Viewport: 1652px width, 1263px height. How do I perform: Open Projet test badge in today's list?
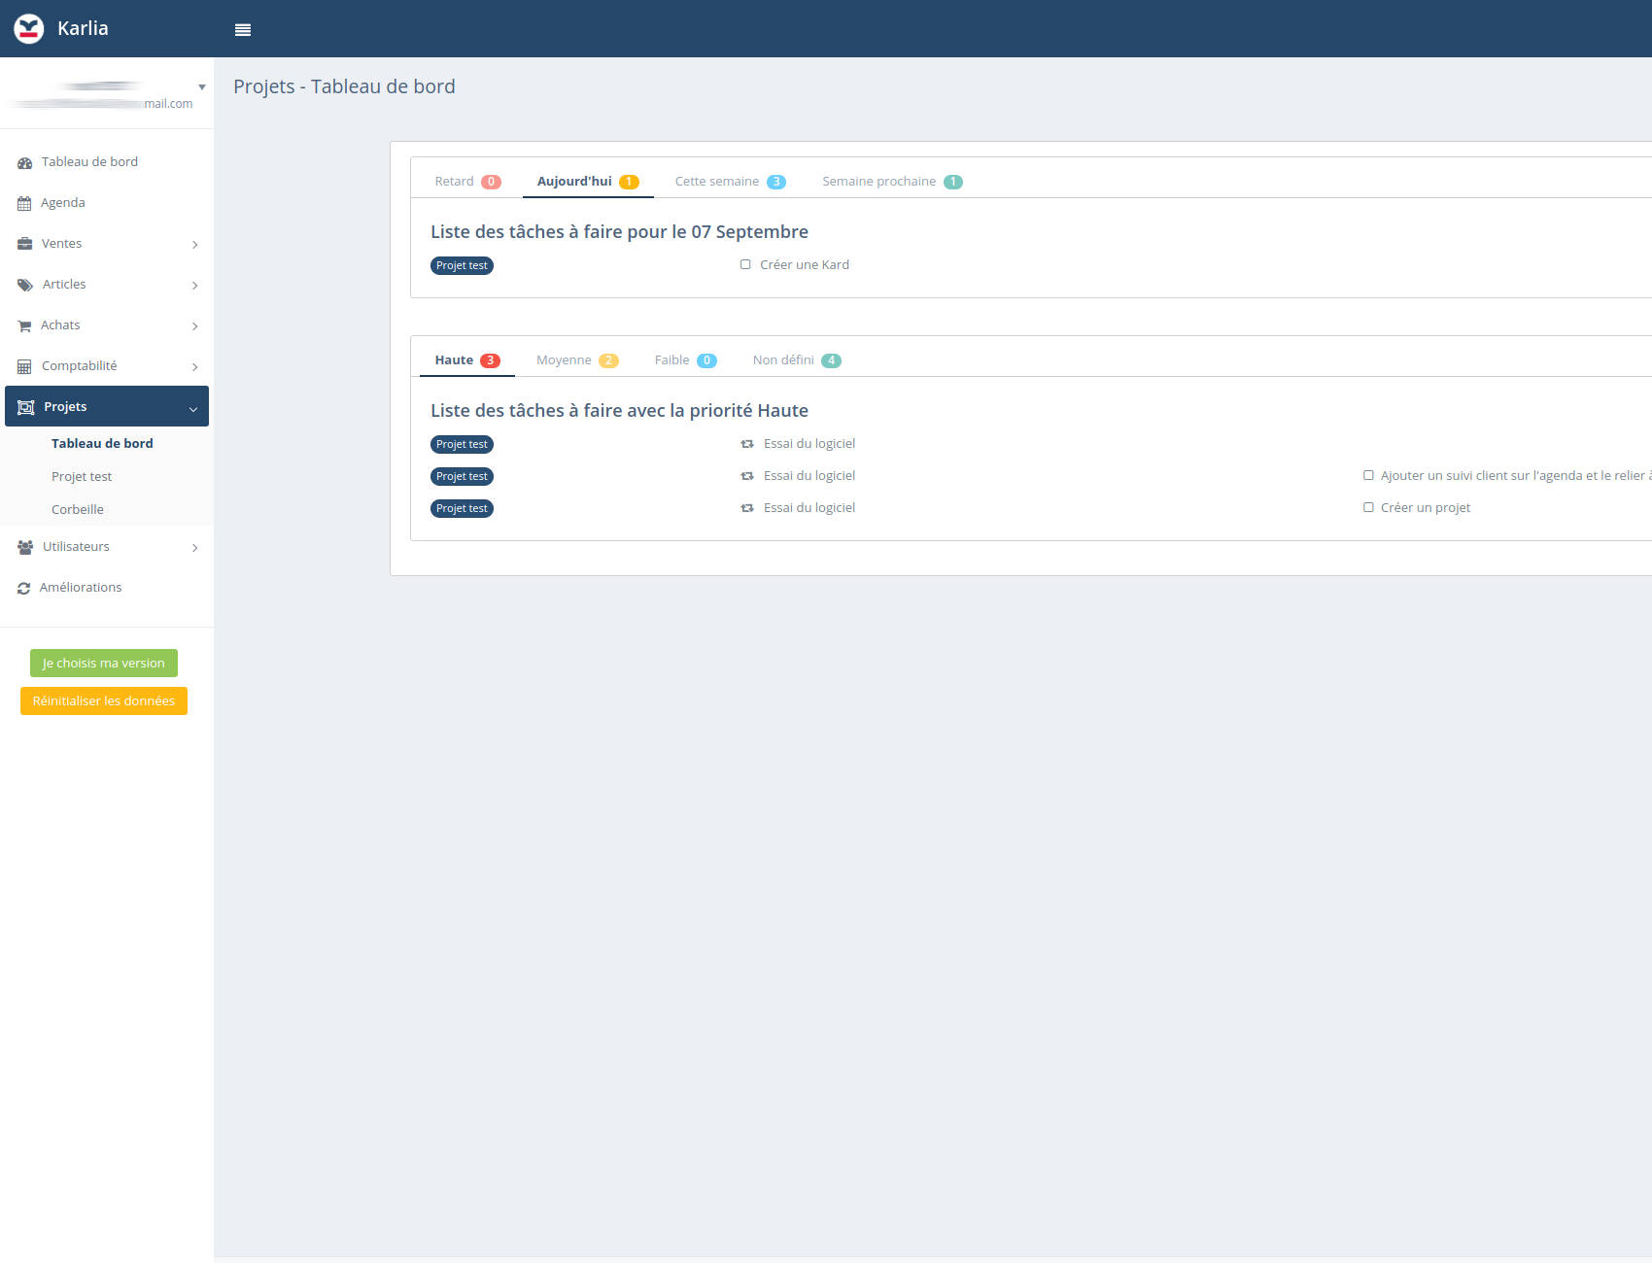pyautogui.click(x=462, y=265)
